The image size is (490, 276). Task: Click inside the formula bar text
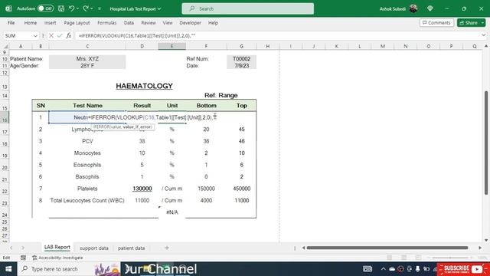tap(137, 36)
